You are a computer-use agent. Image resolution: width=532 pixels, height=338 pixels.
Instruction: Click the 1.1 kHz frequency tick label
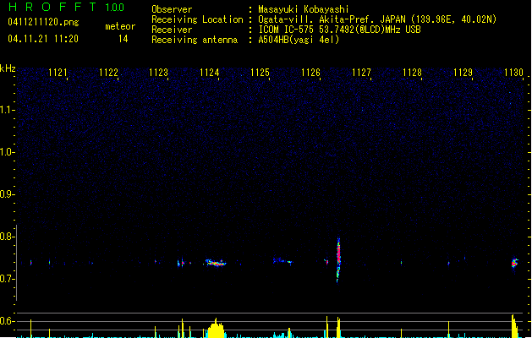point(6,110)
